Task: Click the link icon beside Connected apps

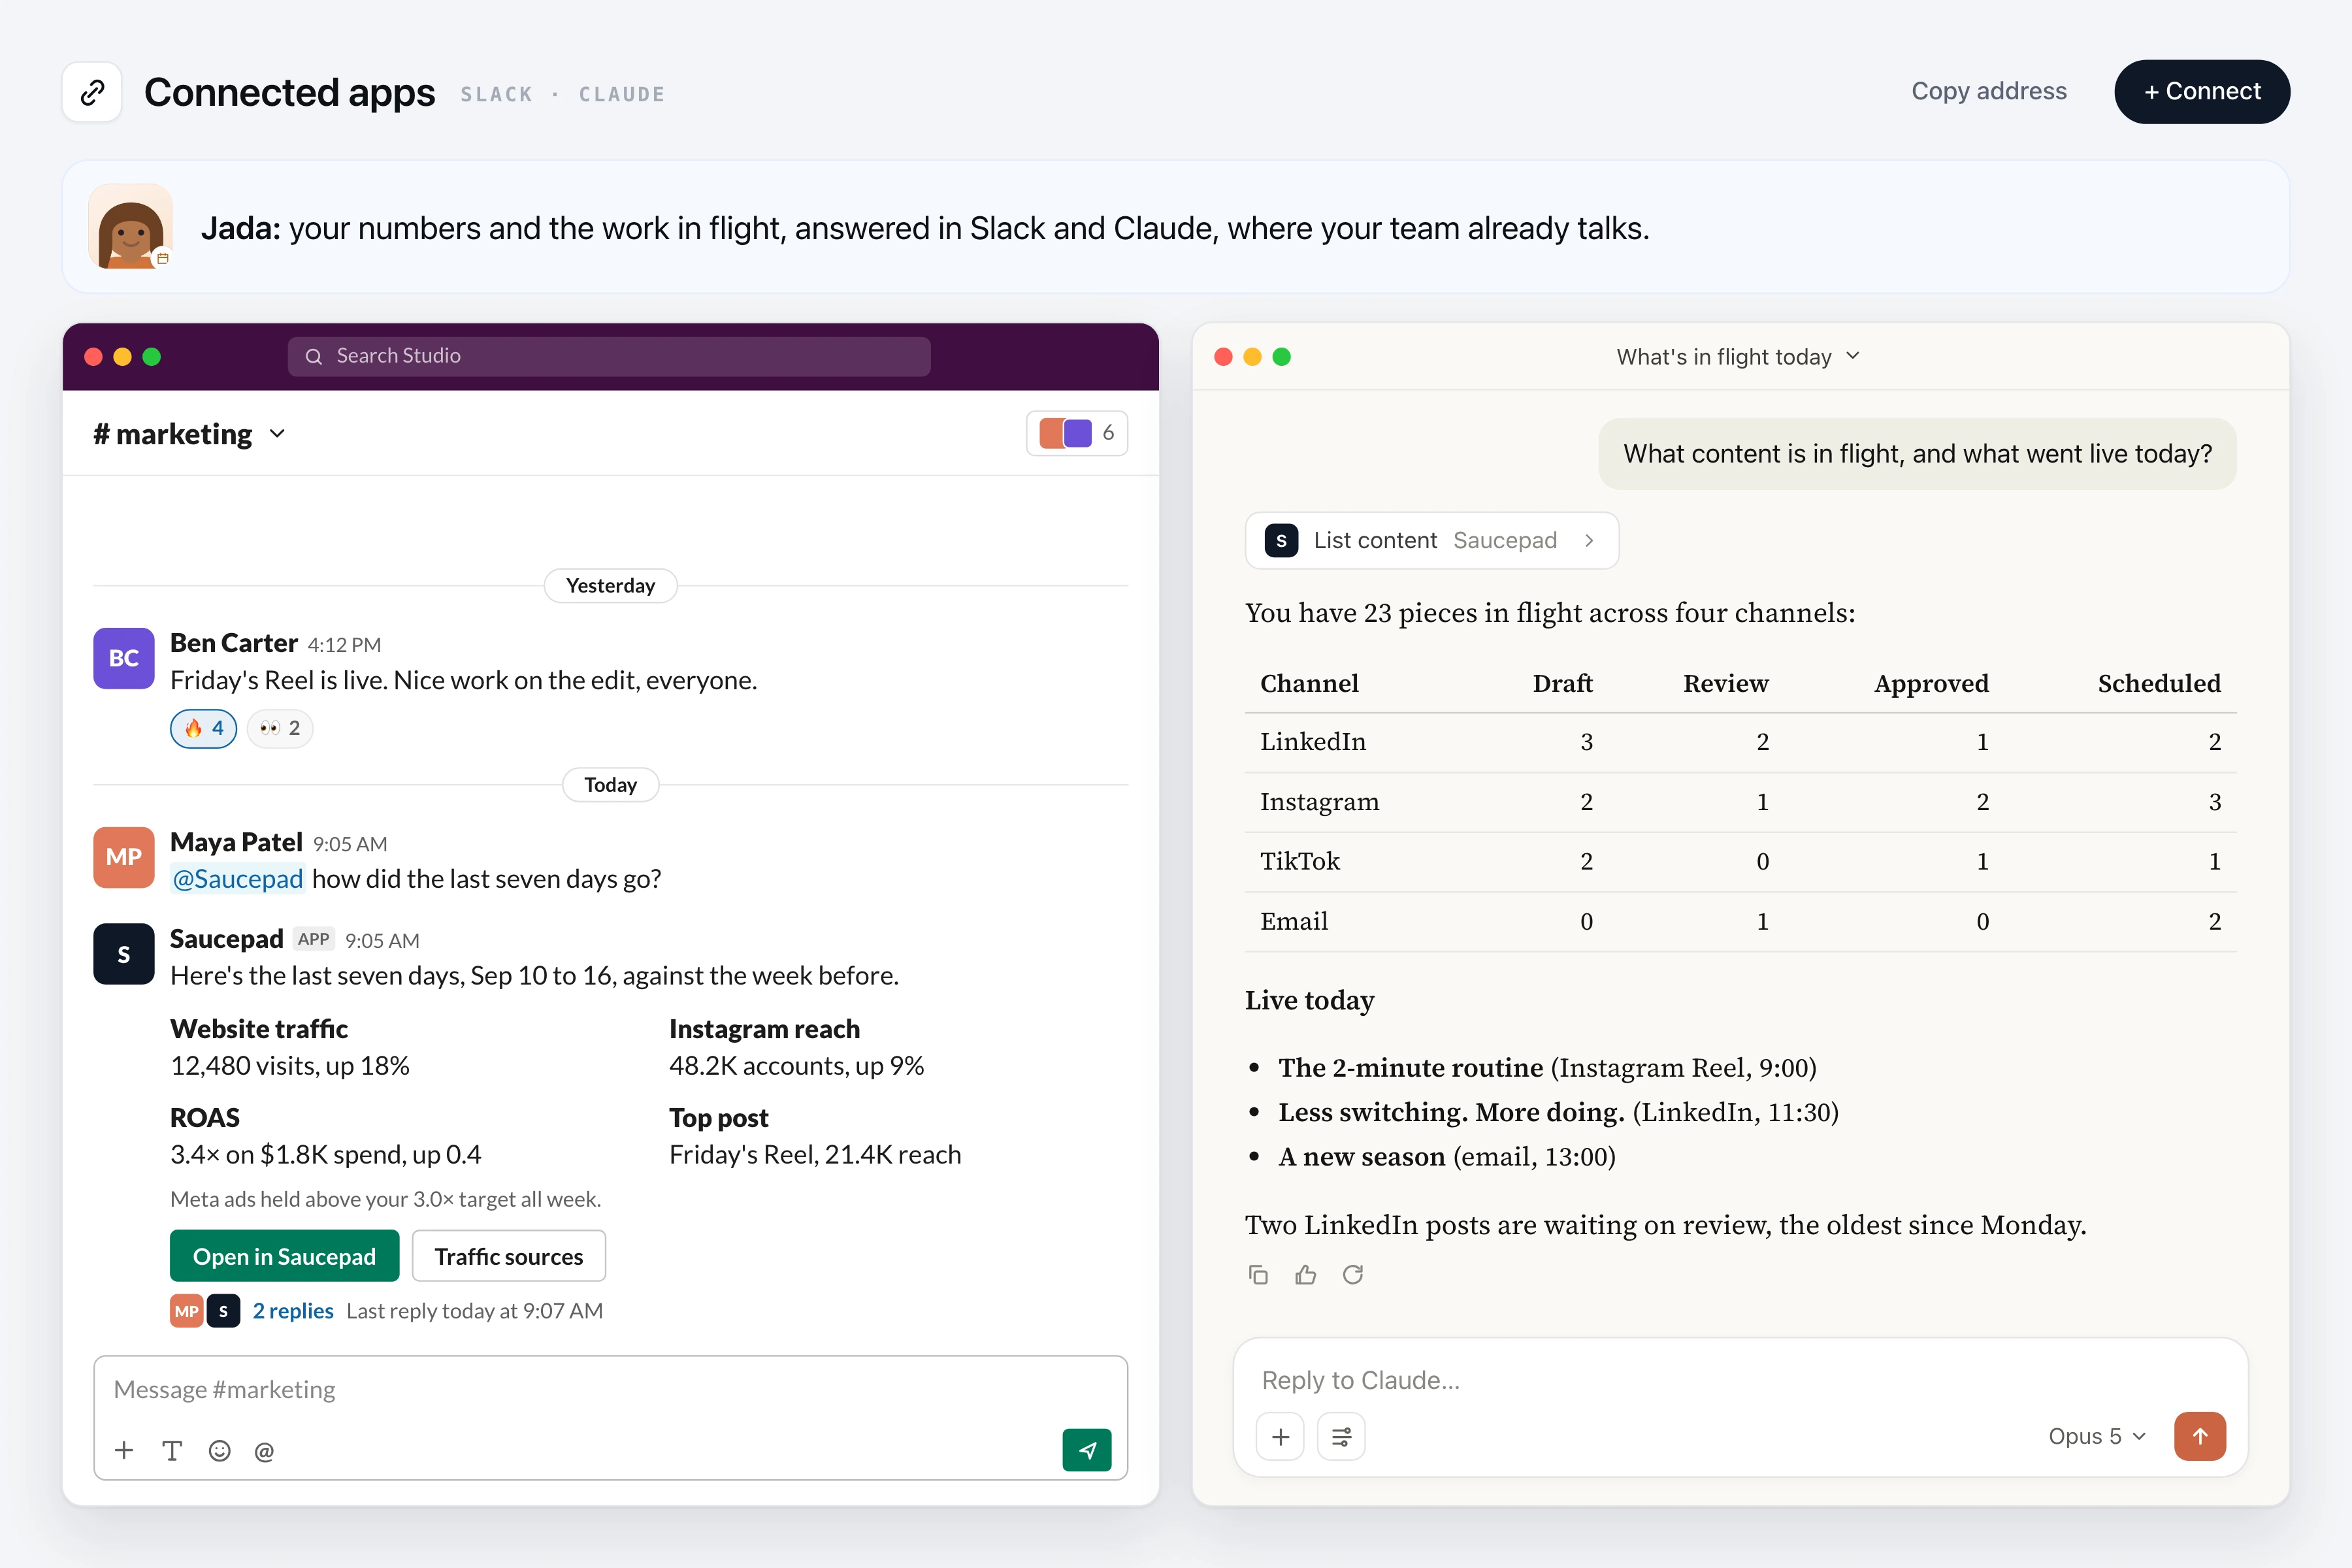Action: click(92, 92)
